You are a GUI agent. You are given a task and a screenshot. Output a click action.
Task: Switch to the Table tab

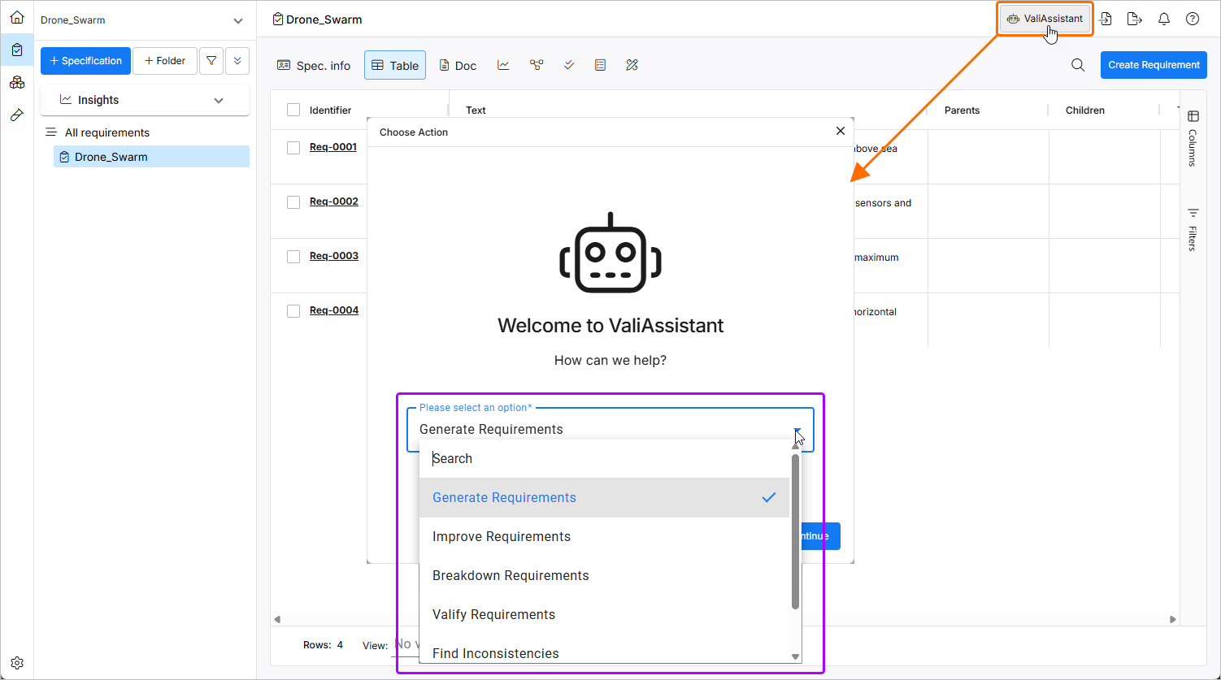coord(395,65)
